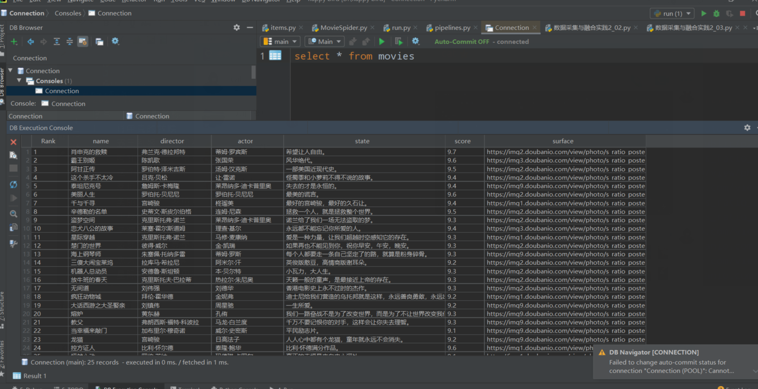Screen dimensions: 758x389
Task: Click view SQL statement icon in console sidebar
Action: click(13, 155)
